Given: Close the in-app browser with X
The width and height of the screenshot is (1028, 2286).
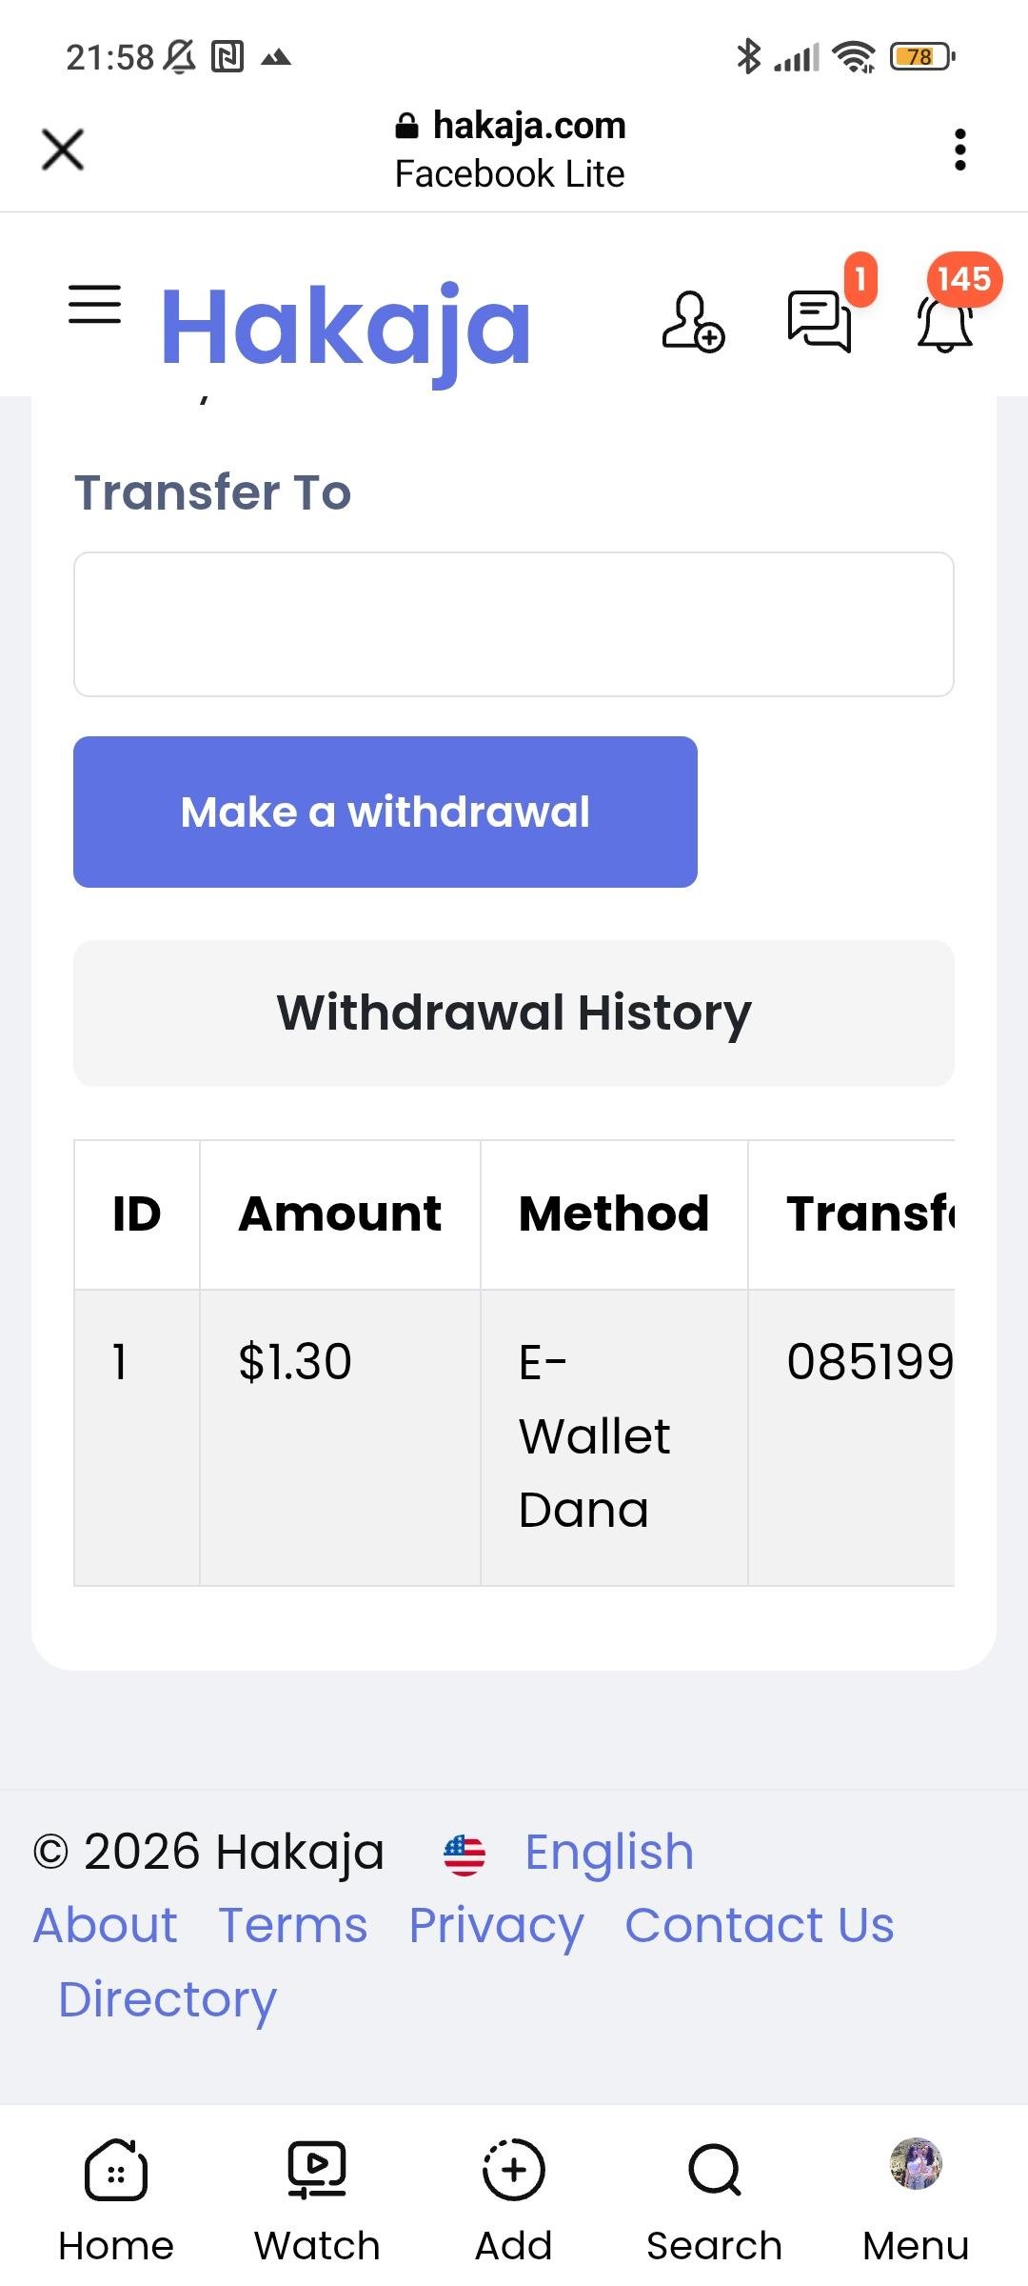Looking at the screenshot, I should (x=63, y=150).
